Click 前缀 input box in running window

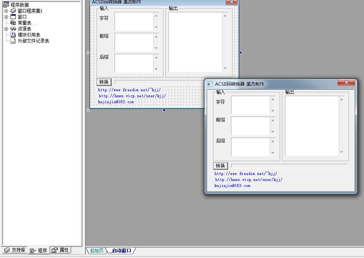251,126
